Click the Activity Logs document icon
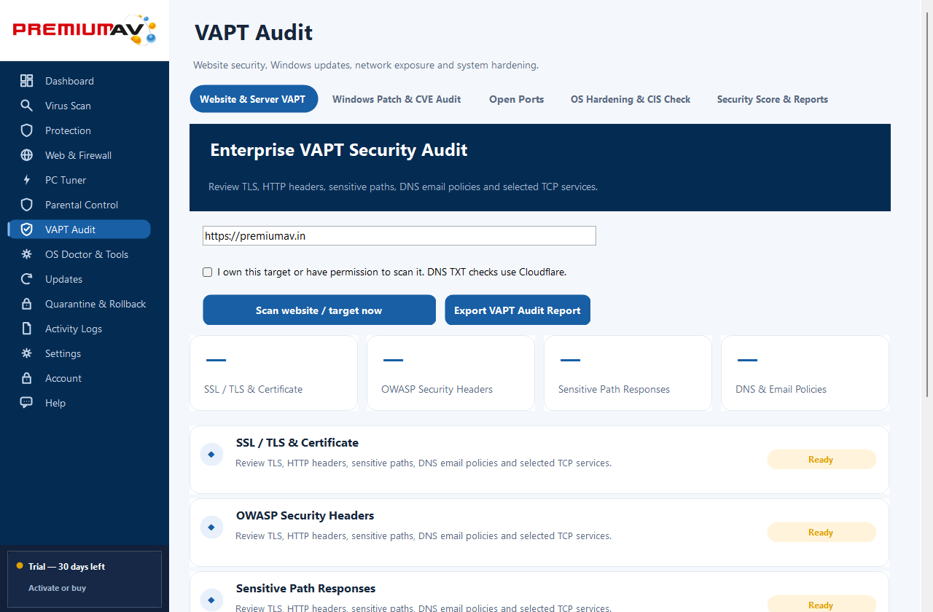 click(27, 329)
